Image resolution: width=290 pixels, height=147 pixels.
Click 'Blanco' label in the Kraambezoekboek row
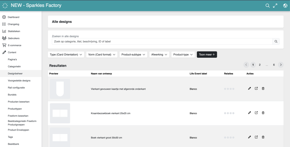pyautogui.click(x=193, y=113)
